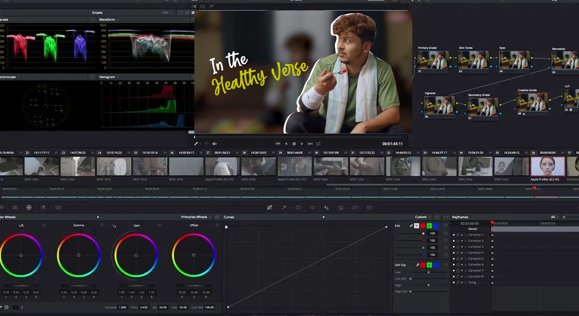Toggle loop playback in viewer
Screen dimensions: 579x316
pyautogui.click(x=318, y=144)
